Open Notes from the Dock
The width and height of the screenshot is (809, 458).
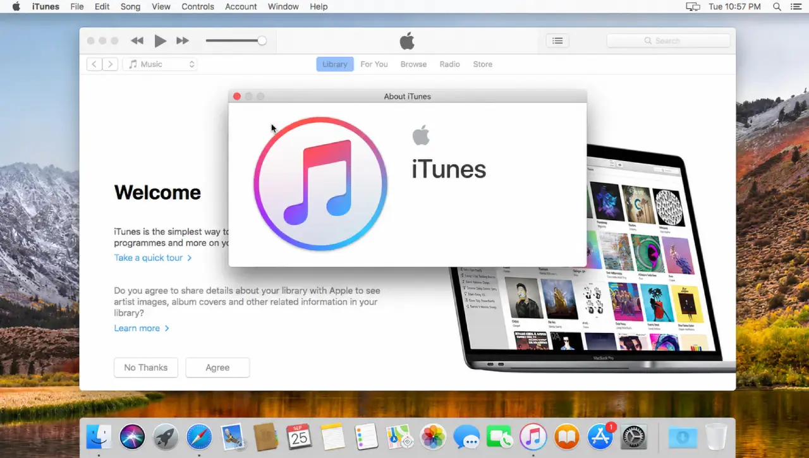[x=332, y=436]
